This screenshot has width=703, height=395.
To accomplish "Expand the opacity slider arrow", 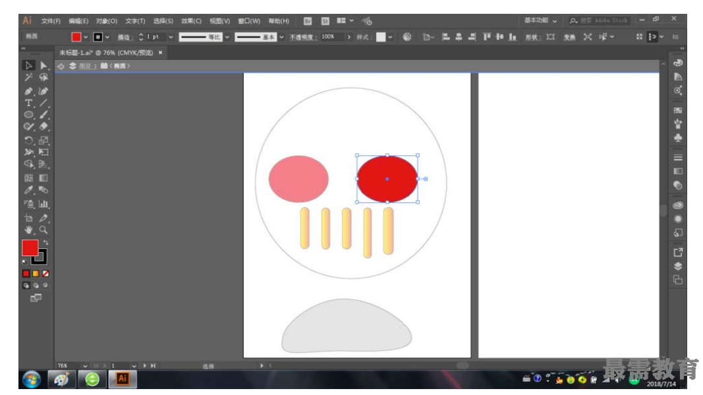I will pos(349,37).
